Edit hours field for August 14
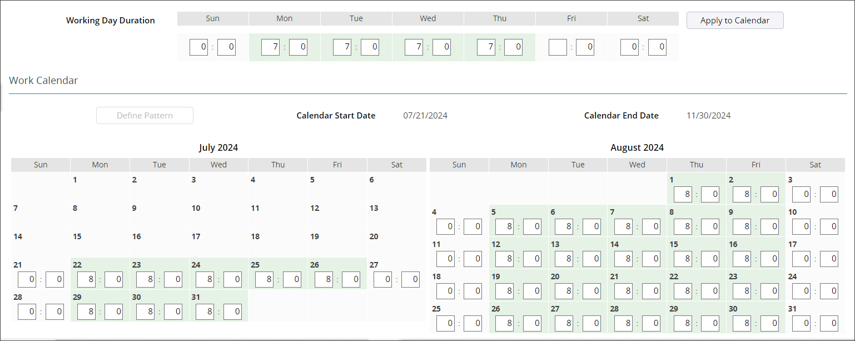 [623, 259]
